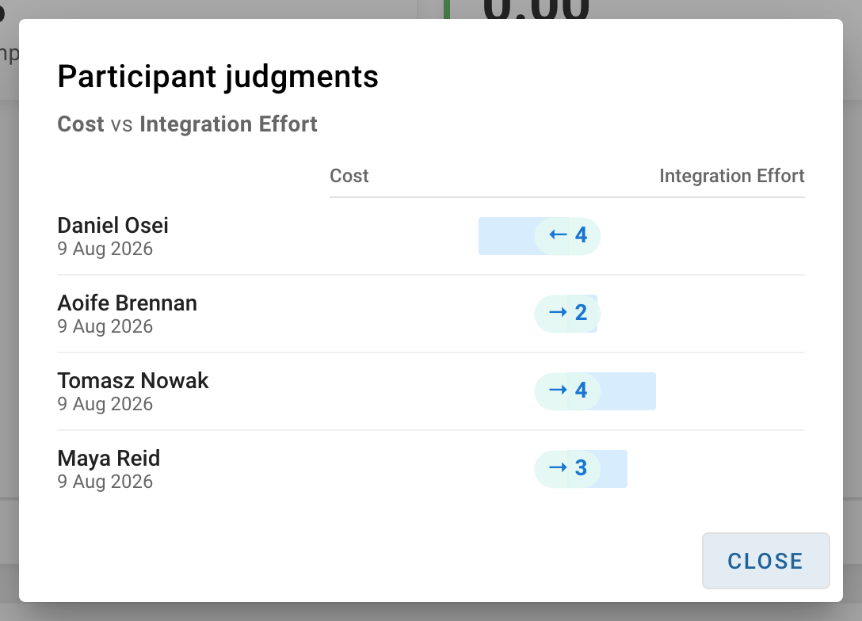
Task: Click the Aoife Brennan participant name
Action: coord(127,303)
